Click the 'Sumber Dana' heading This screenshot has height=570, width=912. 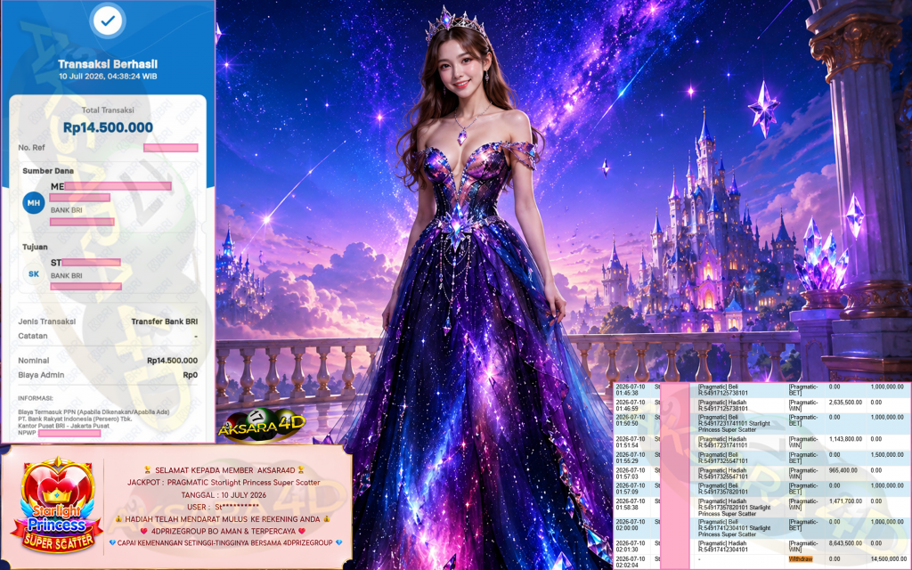click(x=48, y=171)
